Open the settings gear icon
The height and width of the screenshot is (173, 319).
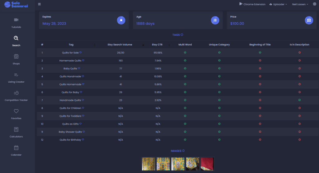pyautogui.click(x=315, y=4)
